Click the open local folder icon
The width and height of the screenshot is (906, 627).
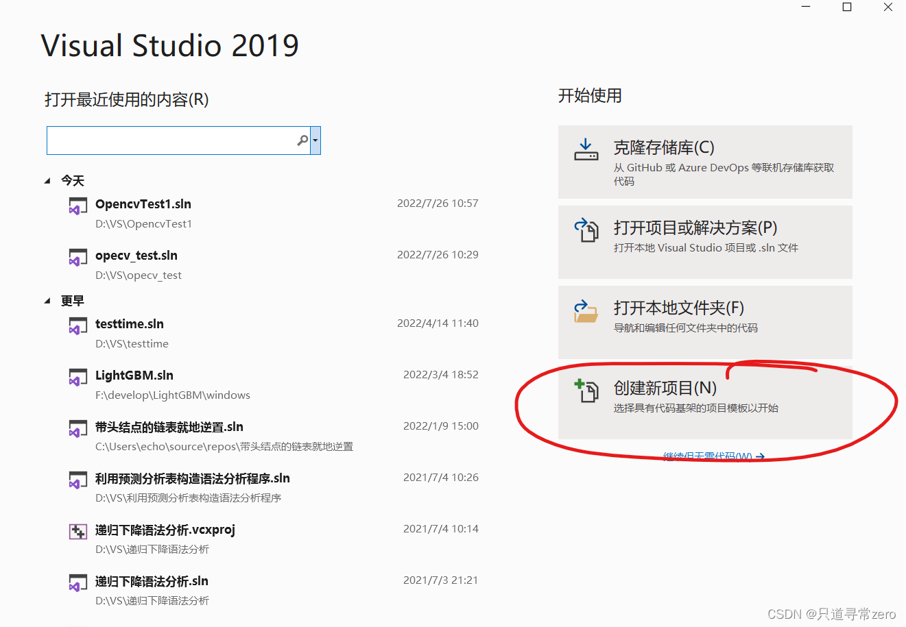pyautogui.click(x=586, y=310)
